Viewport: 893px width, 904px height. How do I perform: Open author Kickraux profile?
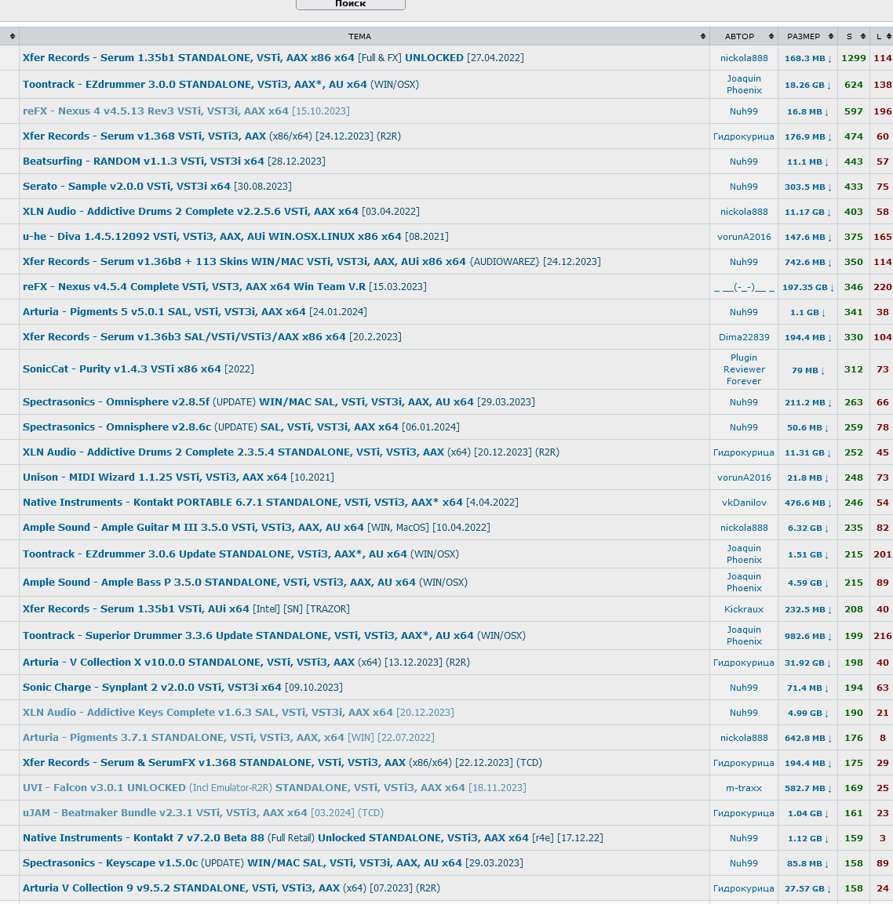tap(744, 609)
